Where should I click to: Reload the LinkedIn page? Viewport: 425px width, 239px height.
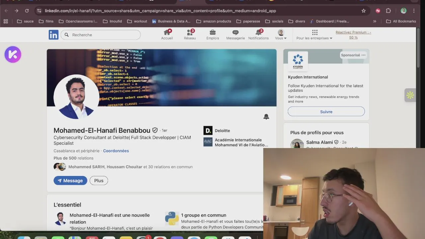coord(27,11)
